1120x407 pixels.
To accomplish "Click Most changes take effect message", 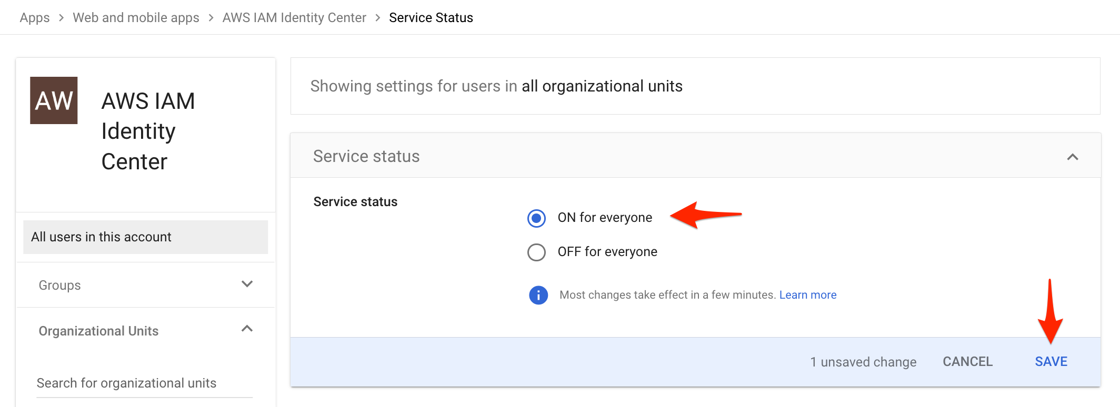I will coord(667,295).
